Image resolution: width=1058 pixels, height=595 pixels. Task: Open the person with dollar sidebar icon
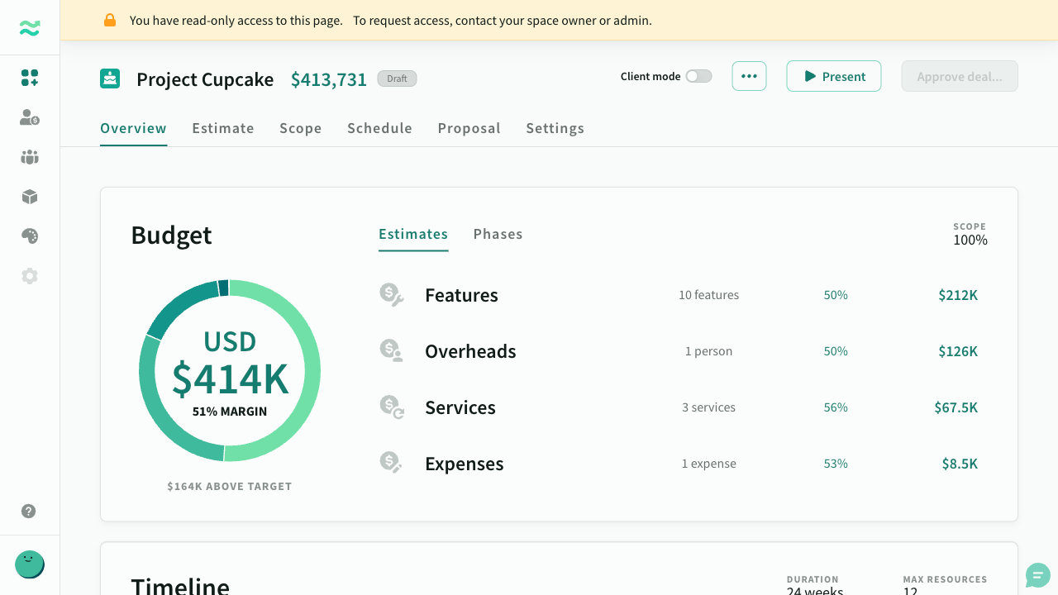(x=30, y=117)
